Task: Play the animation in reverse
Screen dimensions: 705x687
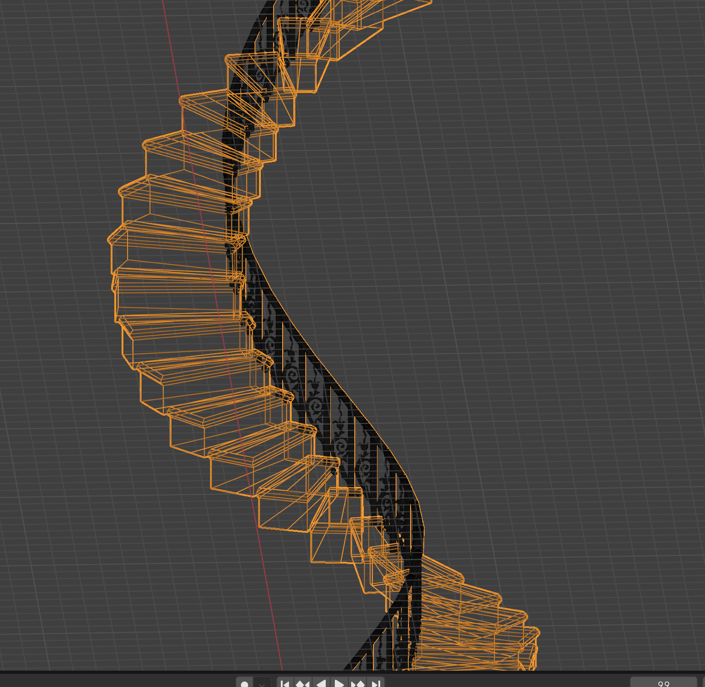Action: click(x=321, y=683)
